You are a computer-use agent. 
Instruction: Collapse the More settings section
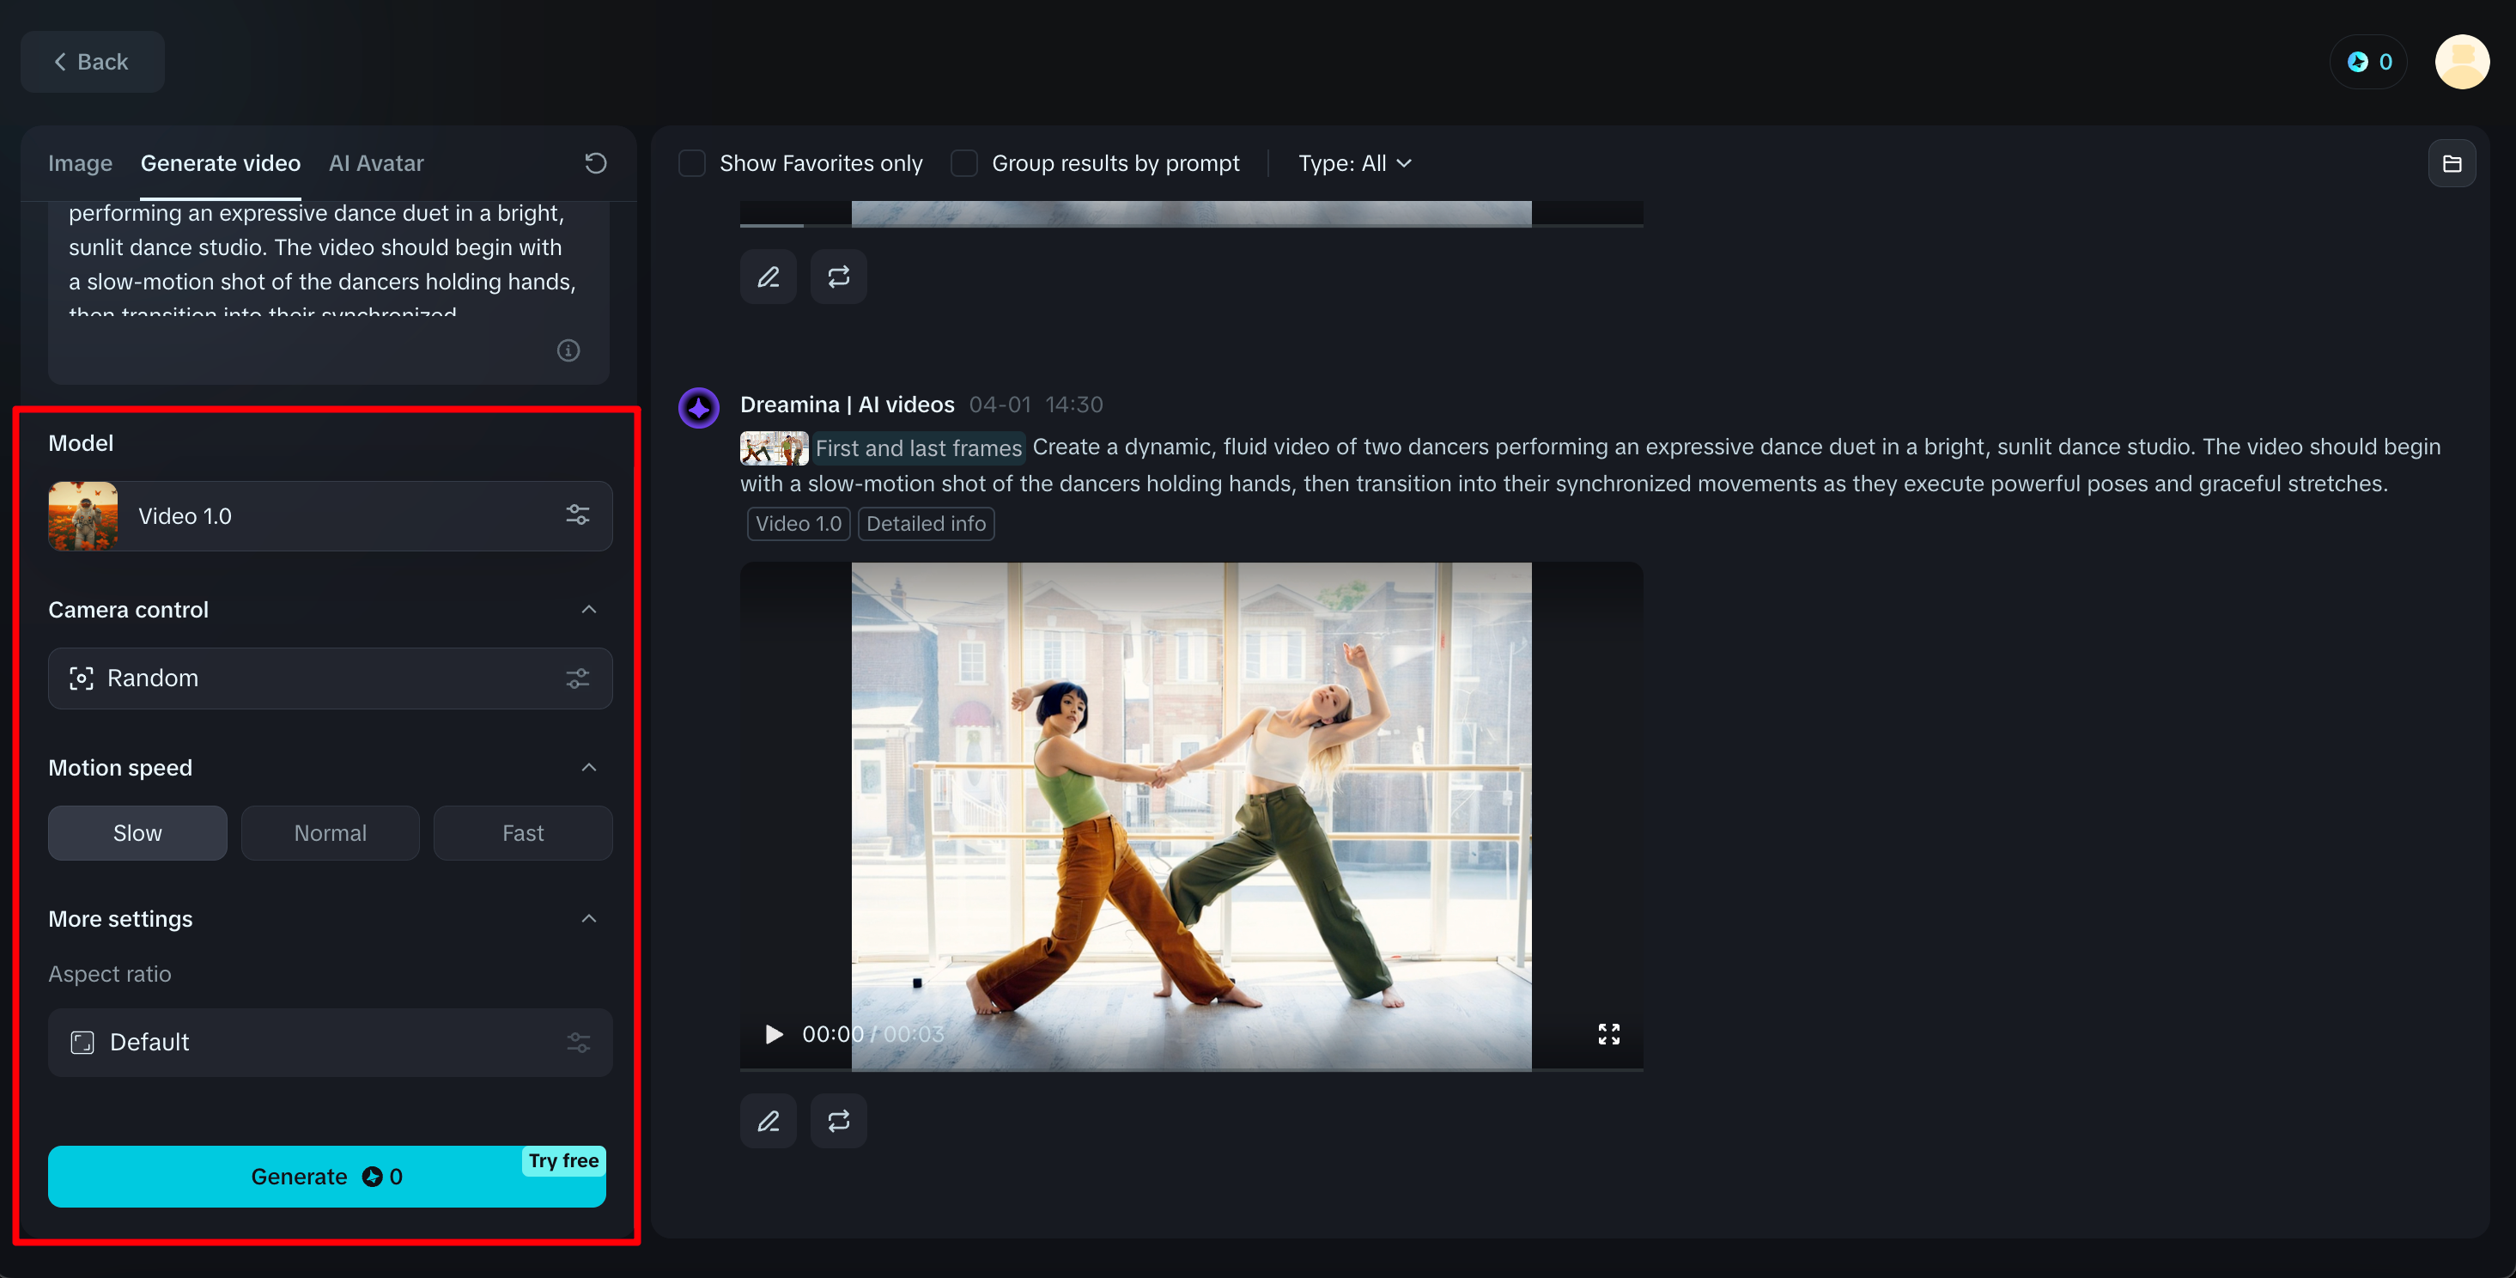[589, 918]
